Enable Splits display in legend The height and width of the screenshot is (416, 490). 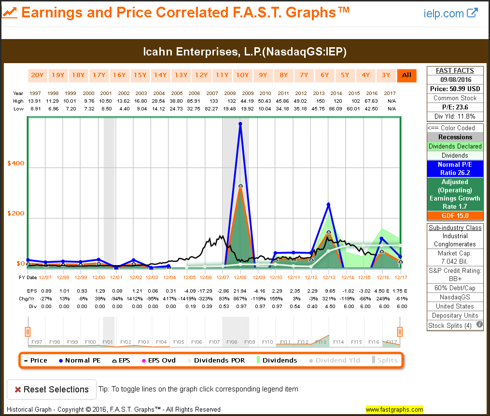[384, 360]
